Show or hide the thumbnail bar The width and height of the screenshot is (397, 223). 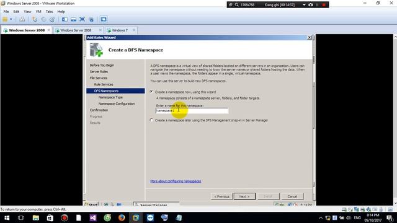pos(73,19)
